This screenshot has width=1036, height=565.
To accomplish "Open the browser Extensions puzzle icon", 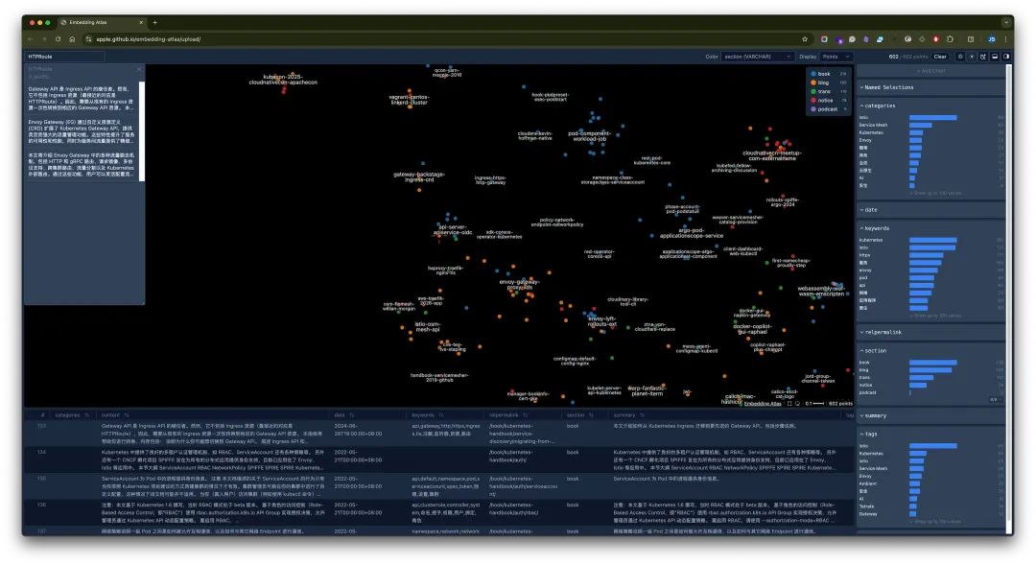I will [950, 39].
